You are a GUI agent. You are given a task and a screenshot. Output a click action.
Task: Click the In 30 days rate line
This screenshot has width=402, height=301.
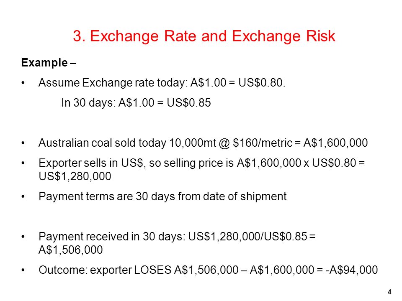pyautogui.click(x=136, y=103)
